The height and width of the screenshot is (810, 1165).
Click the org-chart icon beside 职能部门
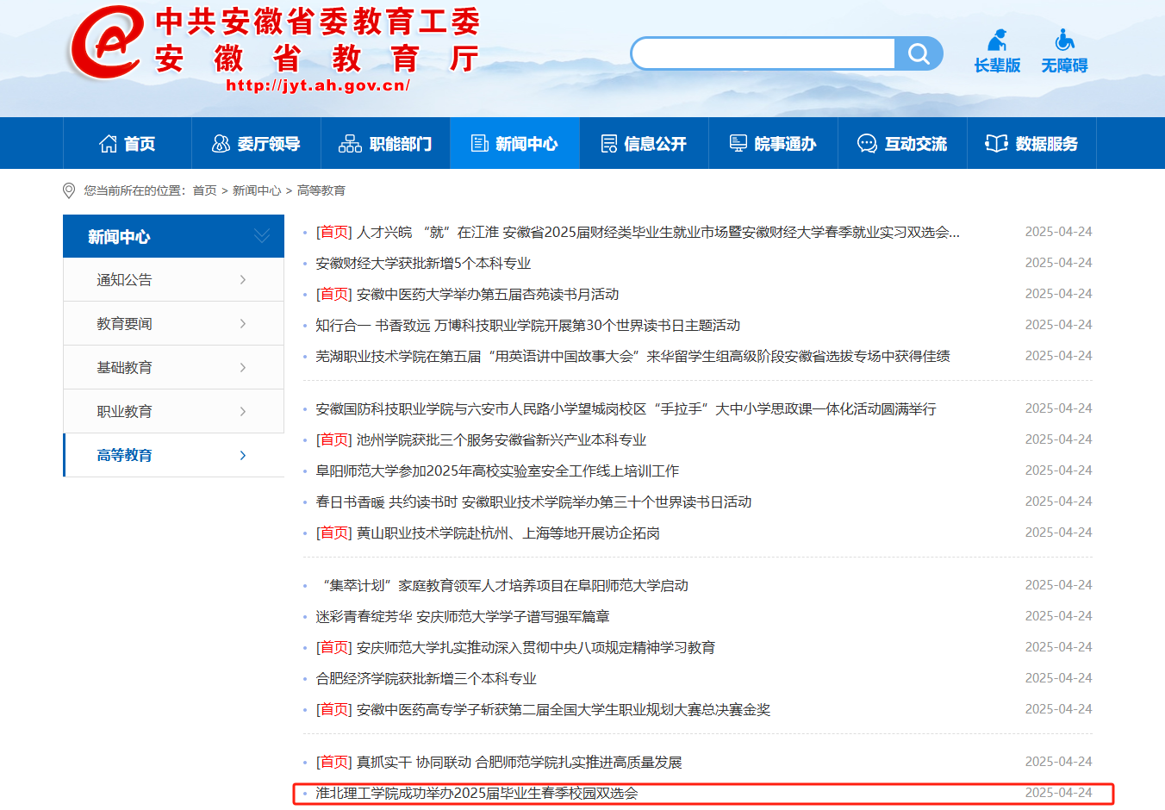click(350, 144)
